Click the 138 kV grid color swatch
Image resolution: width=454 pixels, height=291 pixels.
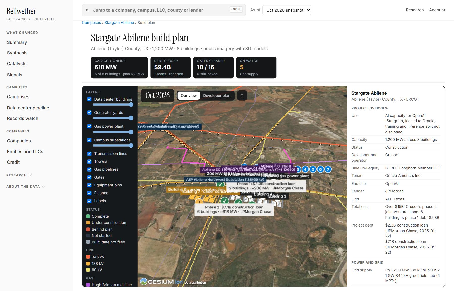point(88,264)
